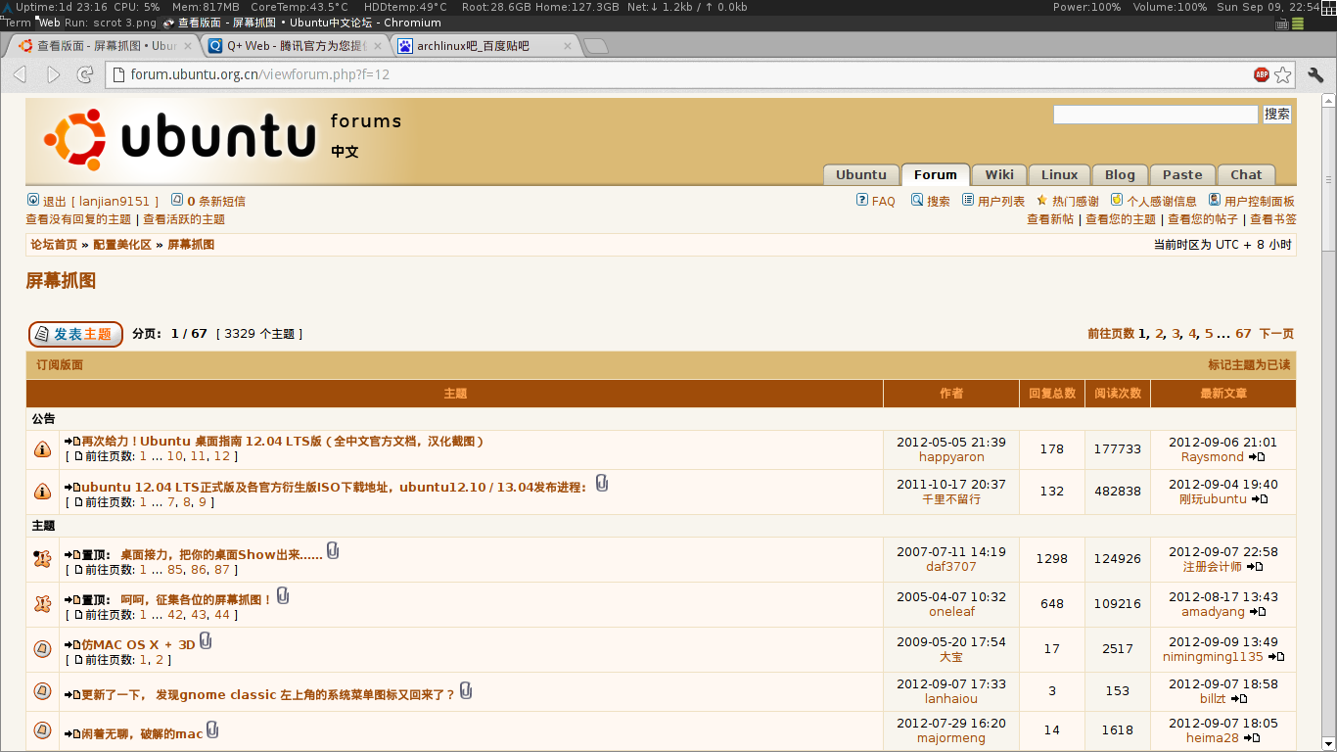Reload the page with the refresh icon
This screenshot has width=1337, height=752.
[x=85, y=74]
